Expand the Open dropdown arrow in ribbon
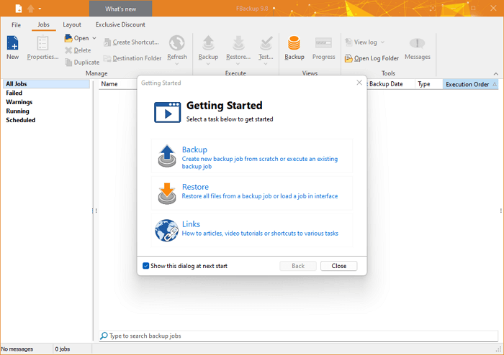The height and width of the screenshot is (355, 504). pos(94,38)
